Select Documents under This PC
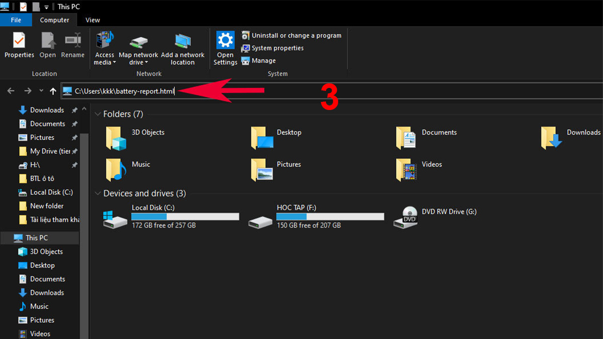The height and width of the screenshot is (339, 603). pyautogui.click(x=40, y=279)
